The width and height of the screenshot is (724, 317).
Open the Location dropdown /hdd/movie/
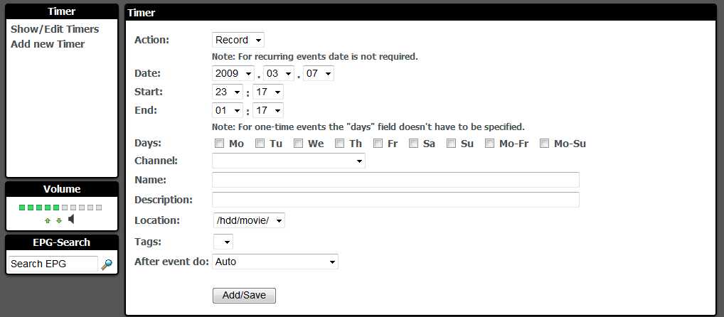click(x=250, y=220)
